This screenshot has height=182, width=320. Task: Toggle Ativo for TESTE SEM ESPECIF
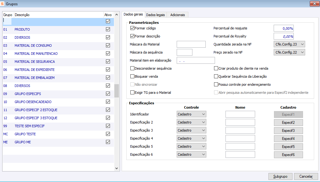click(108, 126)
